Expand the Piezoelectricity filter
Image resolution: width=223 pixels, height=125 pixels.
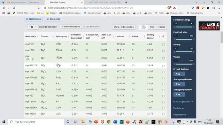[181, 115]
